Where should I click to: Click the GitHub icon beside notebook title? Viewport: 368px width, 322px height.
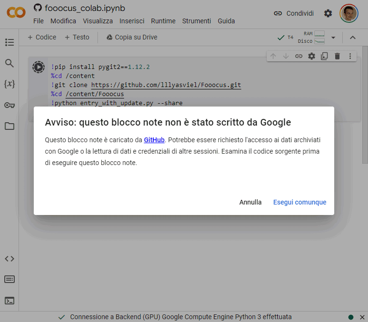38,8
